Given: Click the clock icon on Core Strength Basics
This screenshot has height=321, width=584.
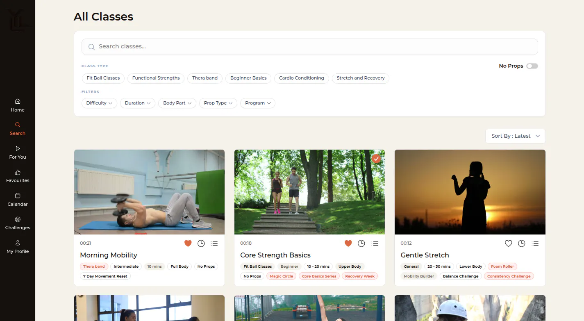Looking at the screenshot, I should click(x=361, y=244).
